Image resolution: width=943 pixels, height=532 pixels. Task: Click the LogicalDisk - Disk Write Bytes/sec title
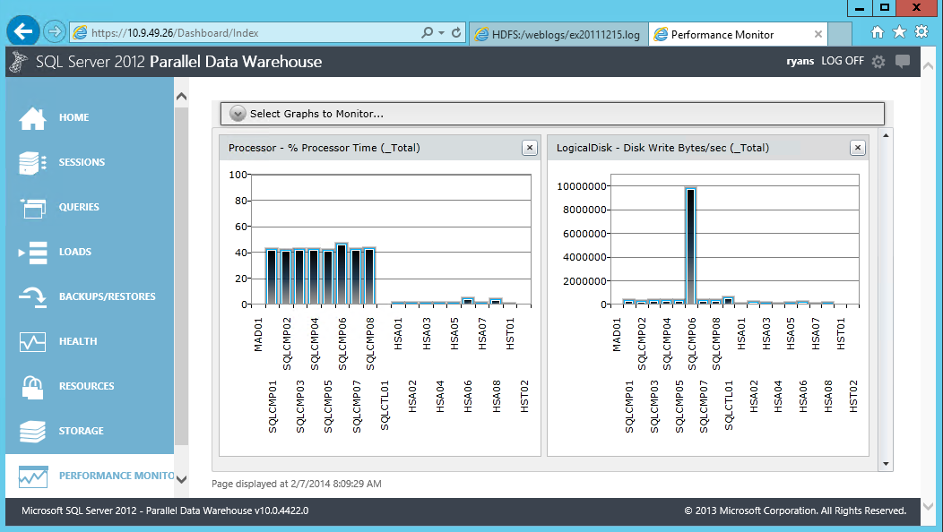tap(662, 148)
